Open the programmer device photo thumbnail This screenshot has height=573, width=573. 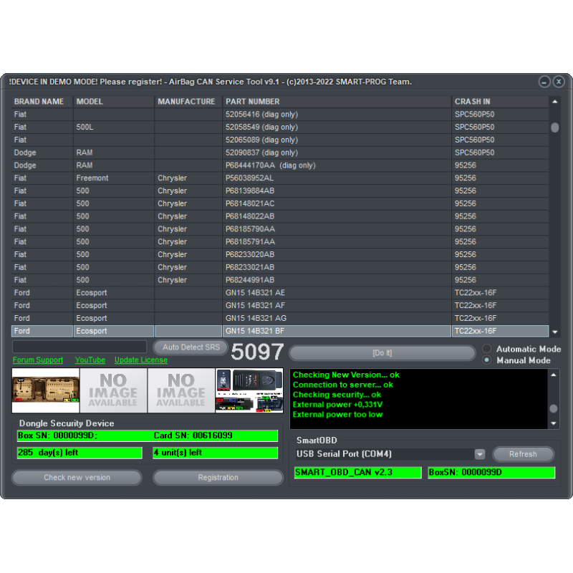click(249, 390)
